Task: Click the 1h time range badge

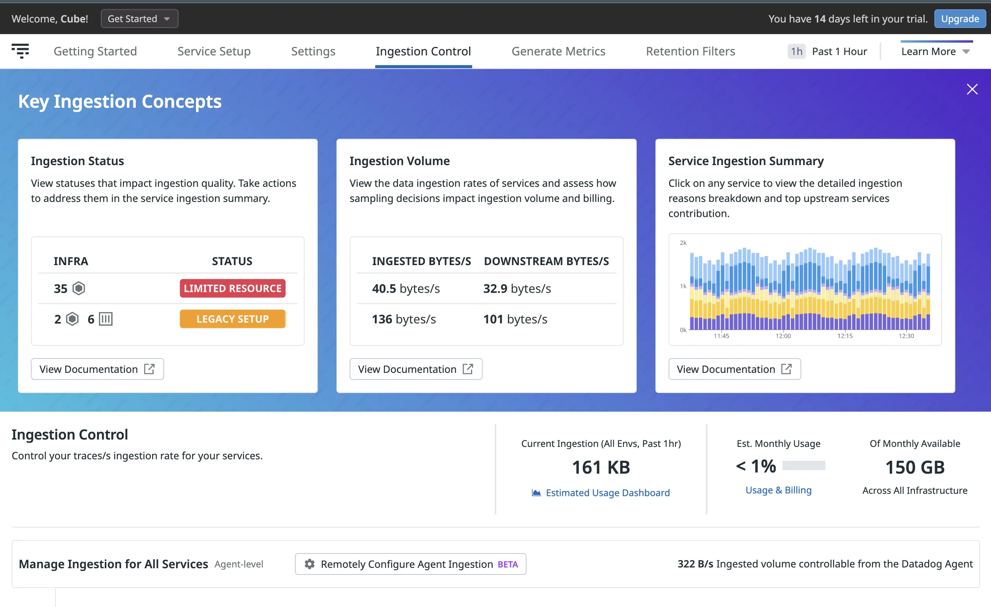Action: pyautogui.click(x=796, y=52)
